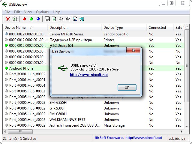Click the Printer device type cell
This screenshot has width=192, height=144.
coord(109,40)
